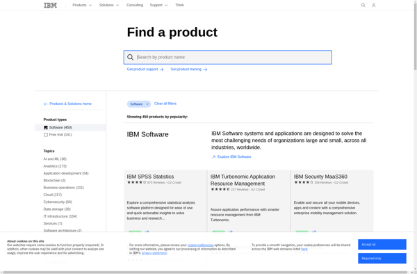Open IBM Security MaaS360 card title
Screen dimensions: 417x274
point(320,177)
